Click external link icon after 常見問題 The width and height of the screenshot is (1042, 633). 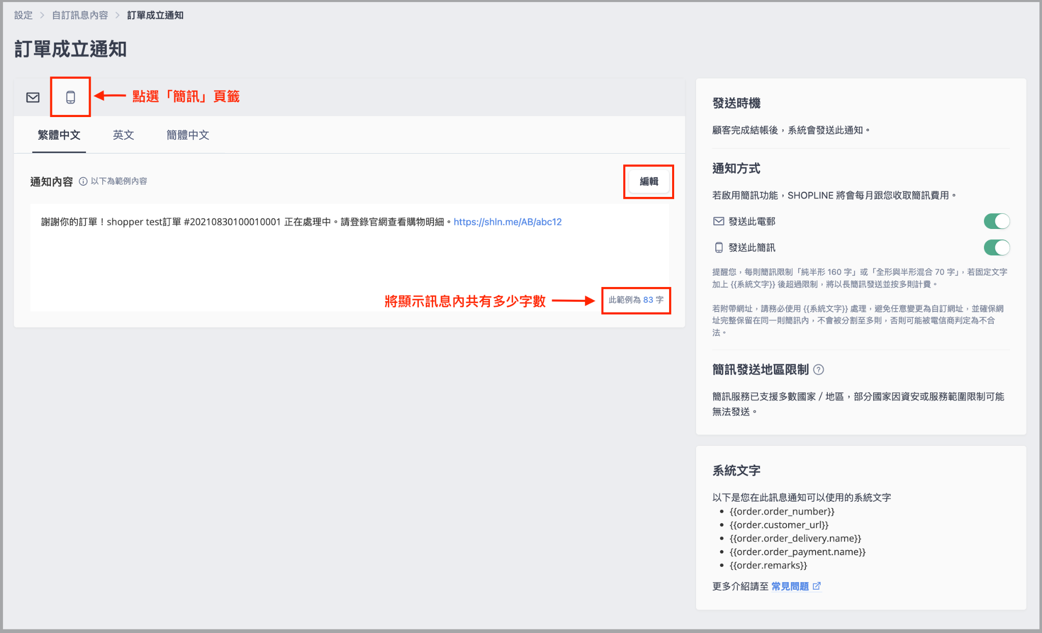click(x=817, y=586)
